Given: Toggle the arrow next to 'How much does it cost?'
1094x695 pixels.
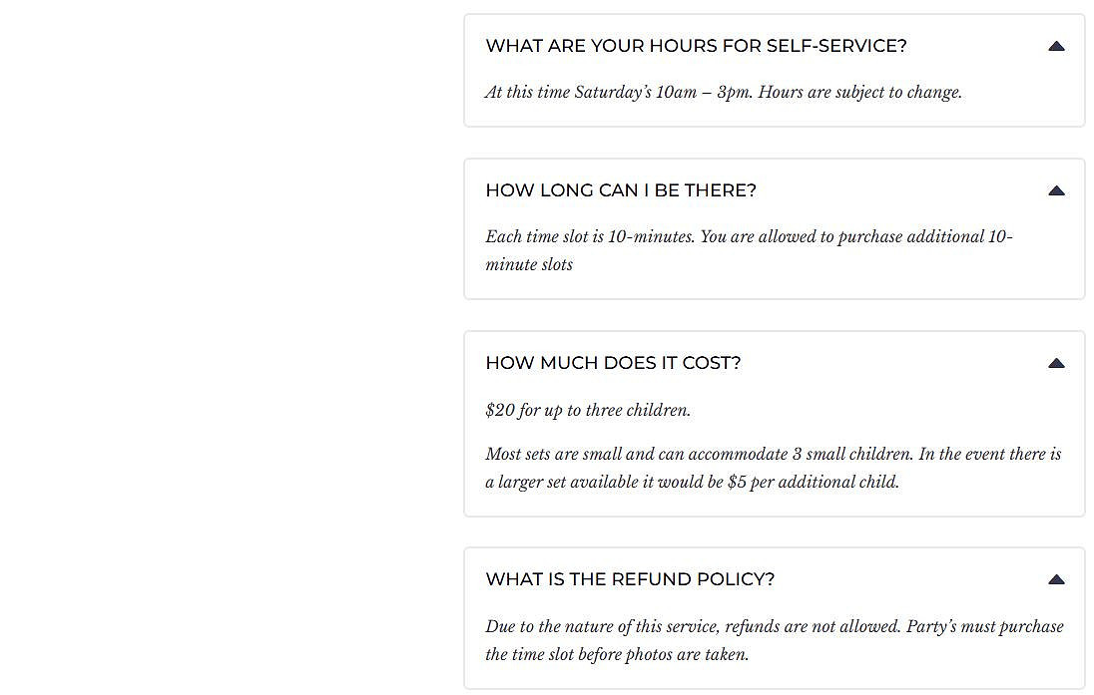Looking at the screenshot, I should 1056,363.
